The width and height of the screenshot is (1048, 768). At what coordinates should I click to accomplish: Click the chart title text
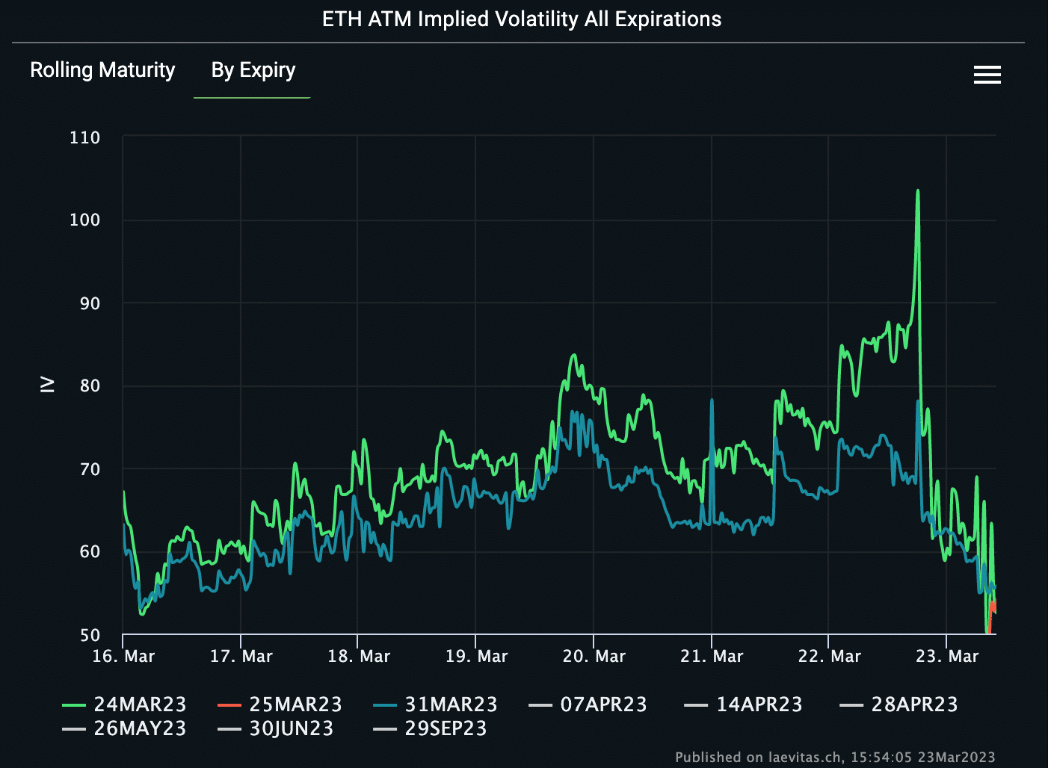[522, 19]
